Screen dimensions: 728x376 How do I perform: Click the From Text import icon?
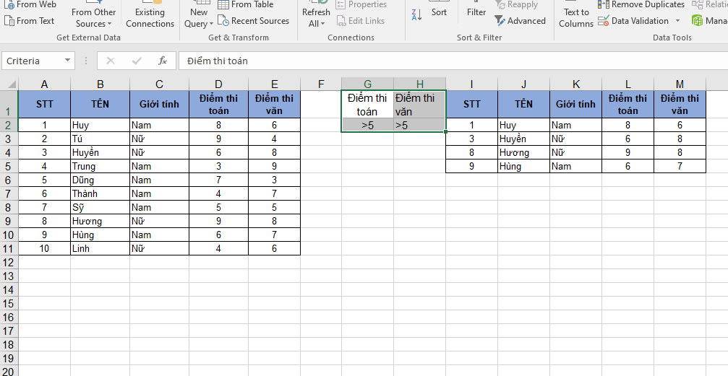[x=9, y=21]
